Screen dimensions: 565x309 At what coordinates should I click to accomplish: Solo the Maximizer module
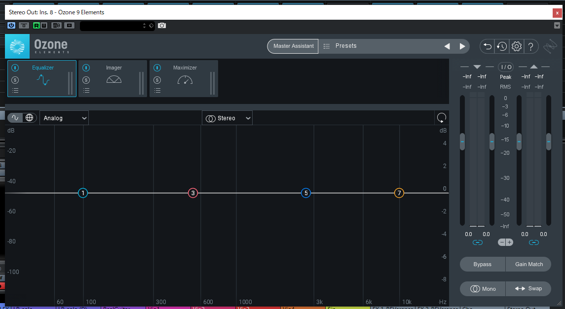coord(157,80)
